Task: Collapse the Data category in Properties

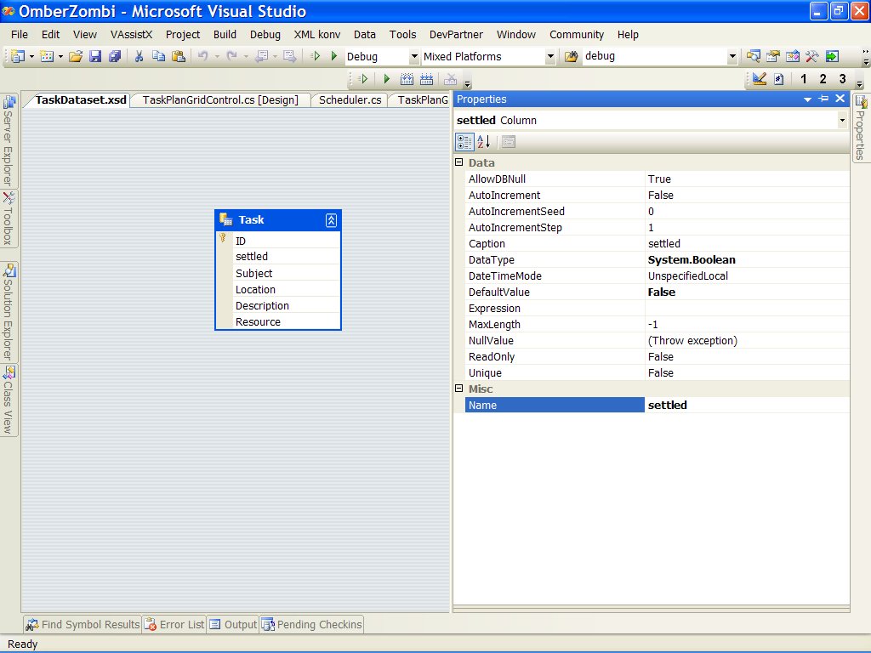Action: point(458,162)
